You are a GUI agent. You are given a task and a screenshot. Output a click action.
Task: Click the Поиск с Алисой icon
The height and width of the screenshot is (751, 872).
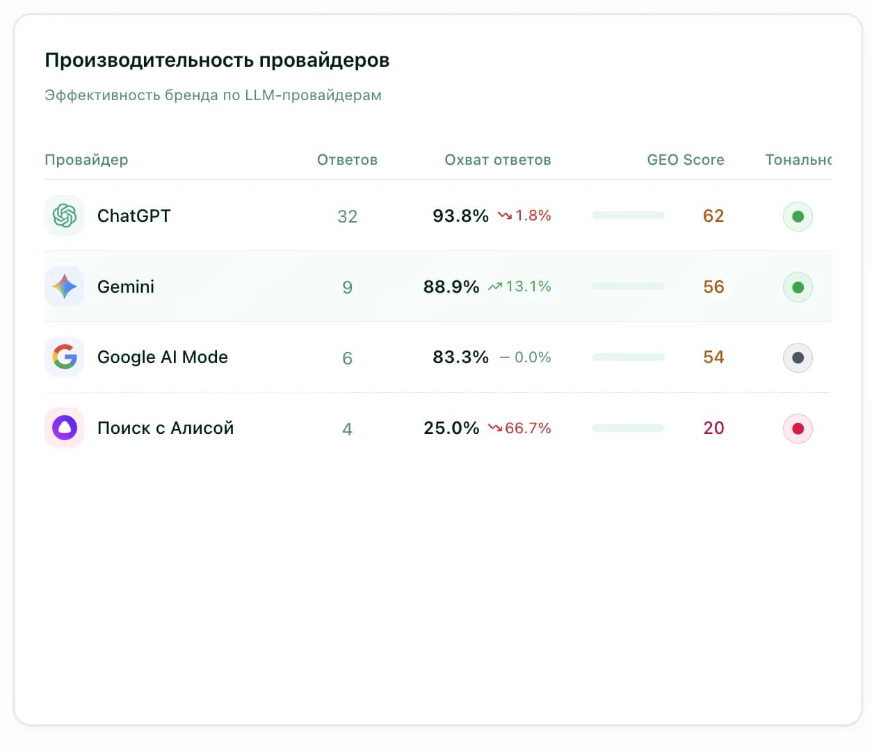click(64, 428)
